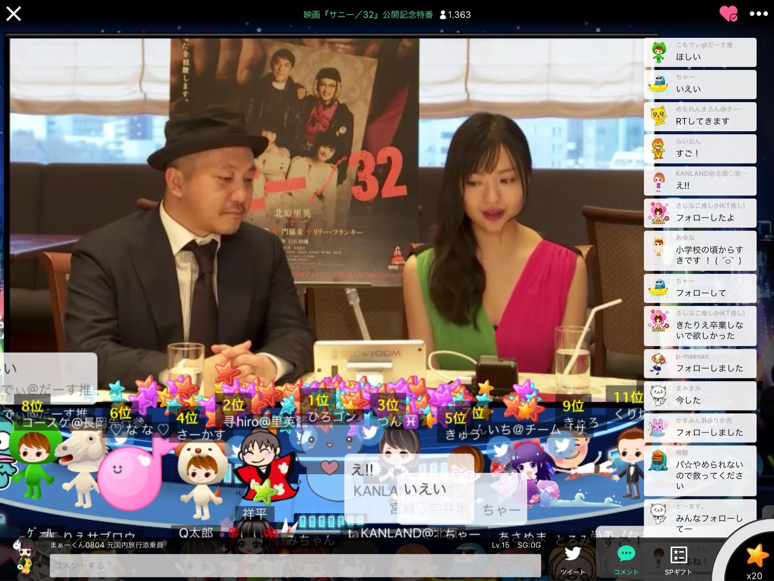
Task: Tap the lion avatar beside すご！
Action: (658, 149)
